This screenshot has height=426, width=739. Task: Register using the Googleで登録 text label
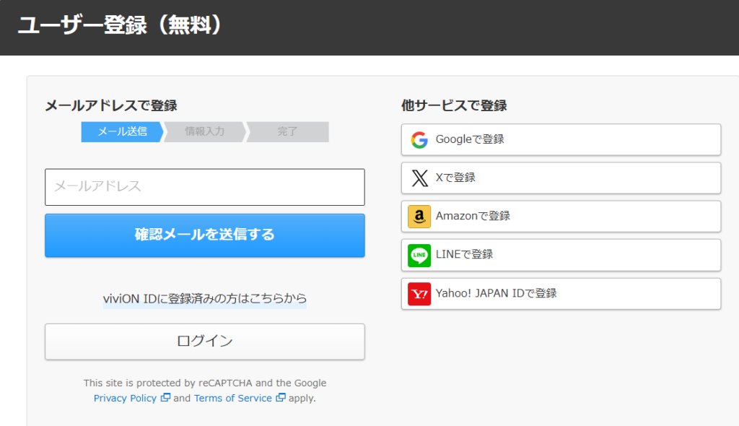point(470,139)
